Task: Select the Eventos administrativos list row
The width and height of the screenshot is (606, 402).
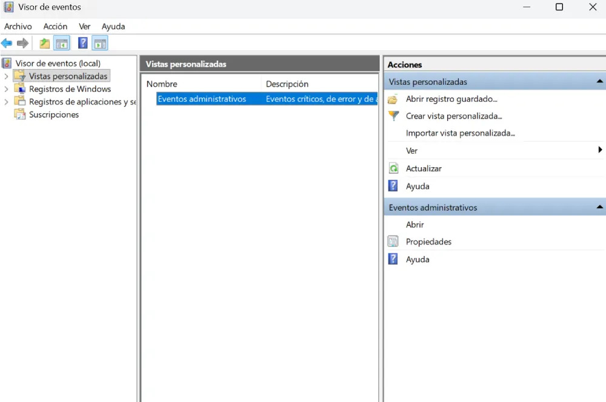Action: coord(202,99)
